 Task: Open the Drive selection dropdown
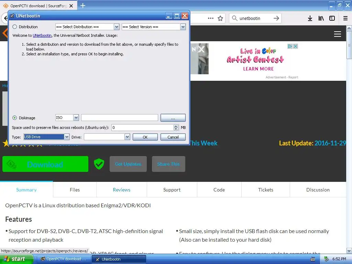tap(107, 137)
